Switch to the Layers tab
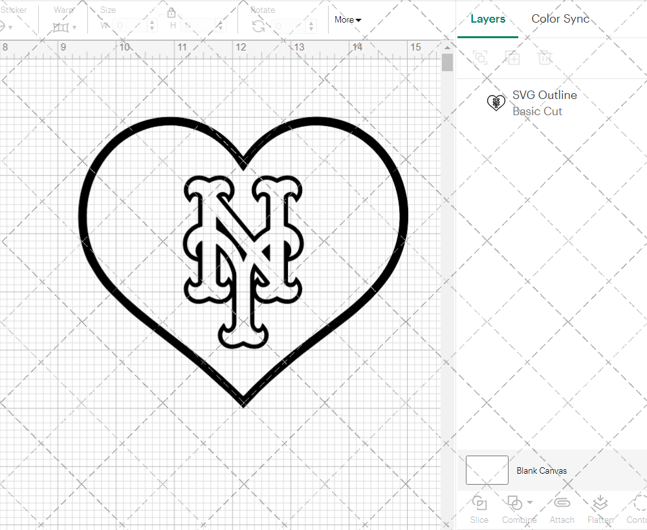 point(488,19)
